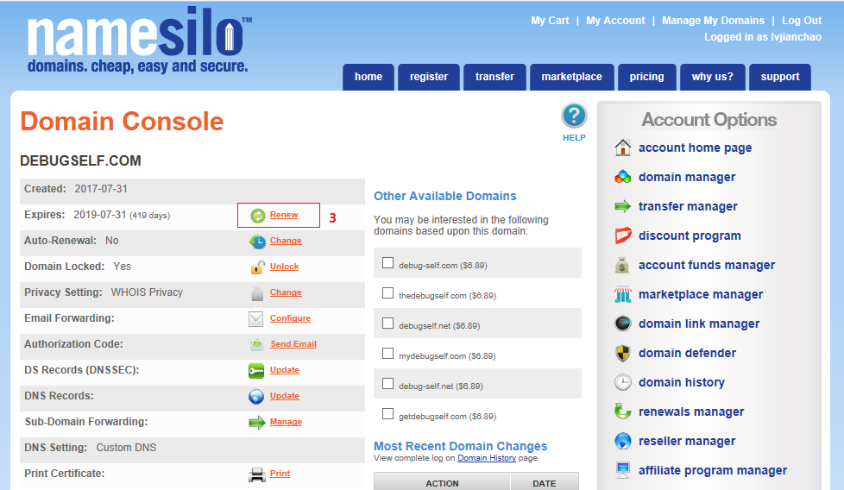
Task: Click the house icon for account home page
Action: point(623,148)
